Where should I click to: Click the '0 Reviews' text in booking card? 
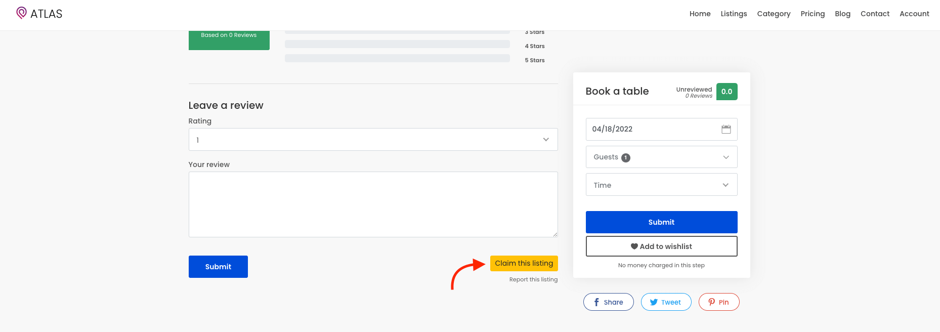coord(699,96)
